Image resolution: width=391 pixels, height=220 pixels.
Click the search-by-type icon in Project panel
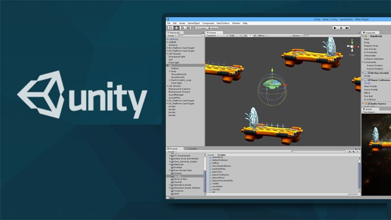350,152
